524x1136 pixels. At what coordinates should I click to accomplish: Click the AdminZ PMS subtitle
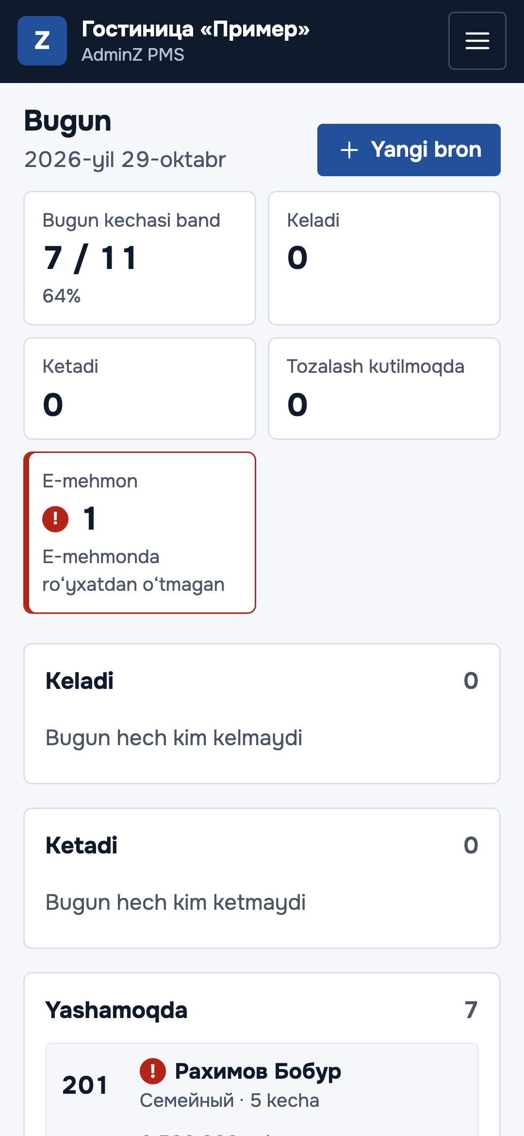(x=133, y=55)
